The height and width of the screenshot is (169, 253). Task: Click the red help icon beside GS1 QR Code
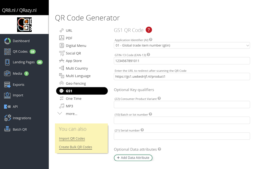coord(149,30)
